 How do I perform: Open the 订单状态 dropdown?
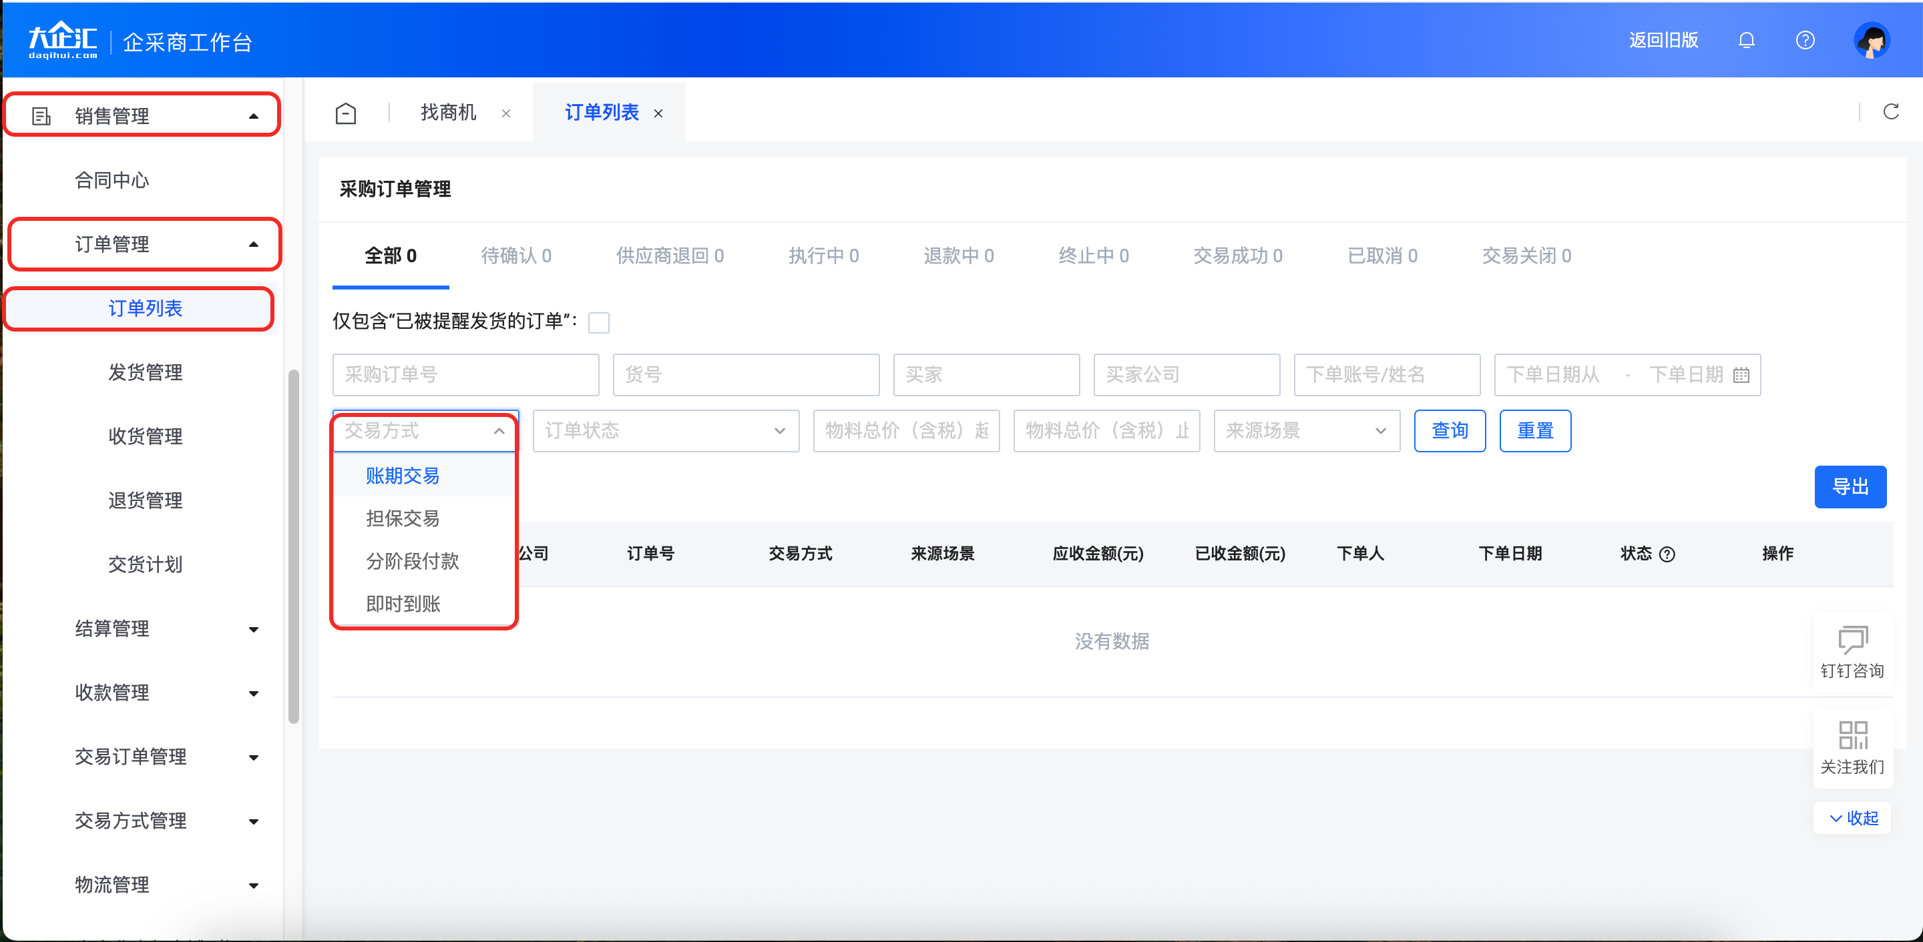tap(665, 430)
